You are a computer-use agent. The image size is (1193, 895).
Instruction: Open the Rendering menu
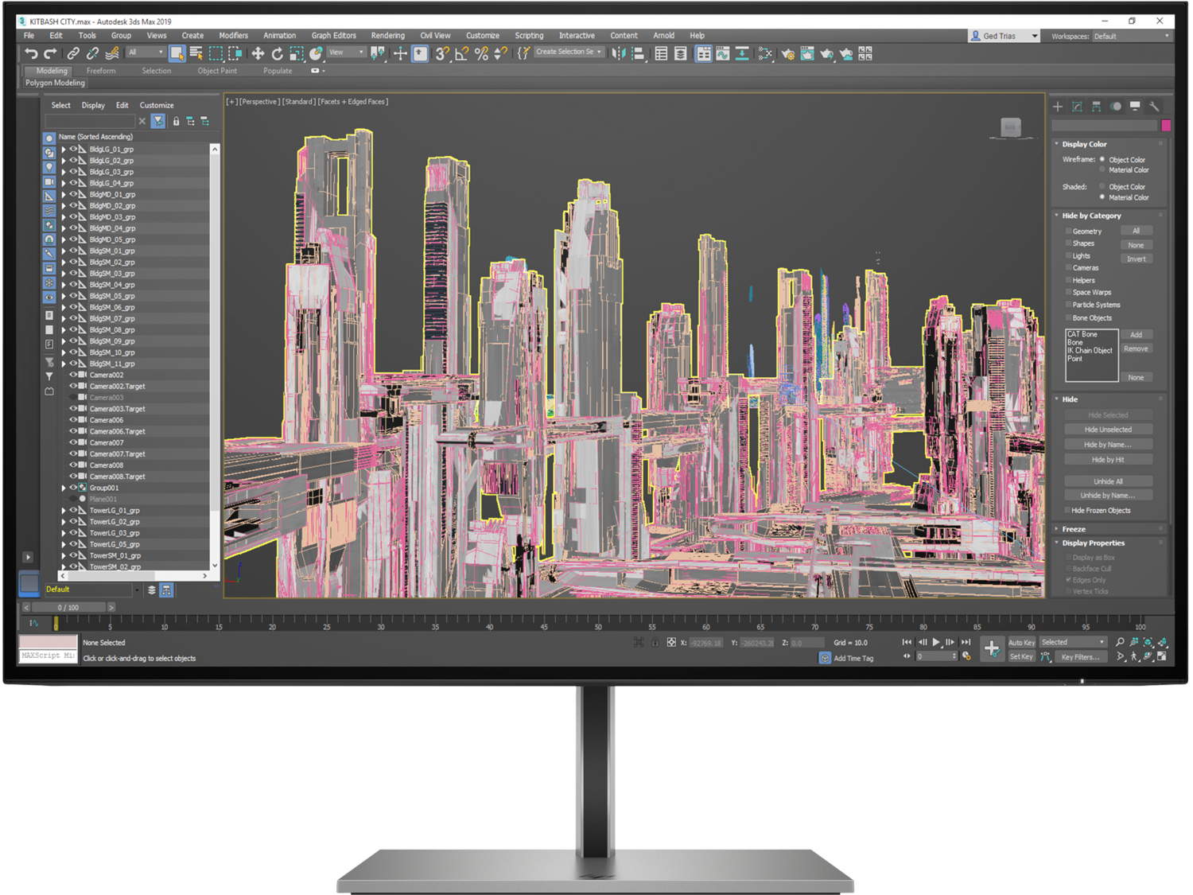[387, 36]
